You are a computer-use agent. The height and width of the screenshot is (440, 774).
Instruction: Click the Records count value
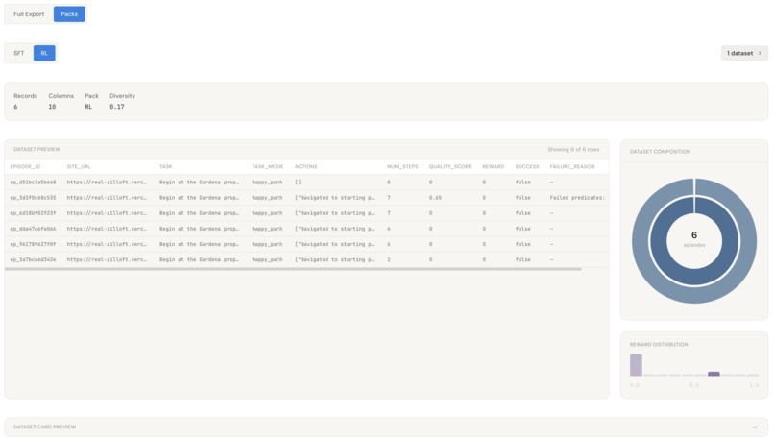15,107
